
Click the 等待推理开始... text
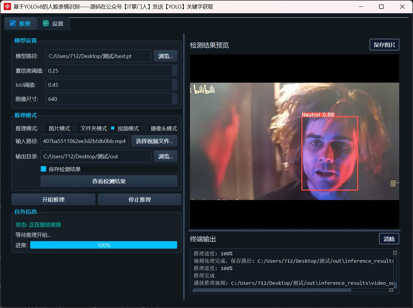(33, 235)
